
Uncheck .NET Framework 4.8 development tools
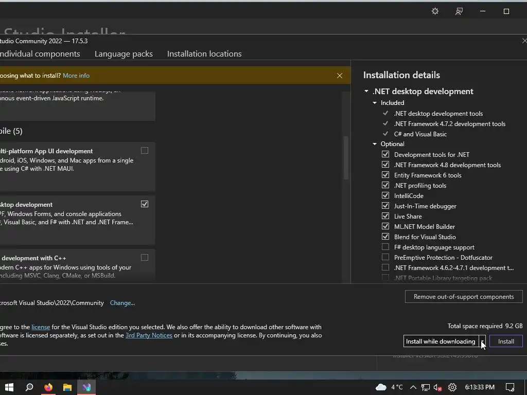point(385,165)
